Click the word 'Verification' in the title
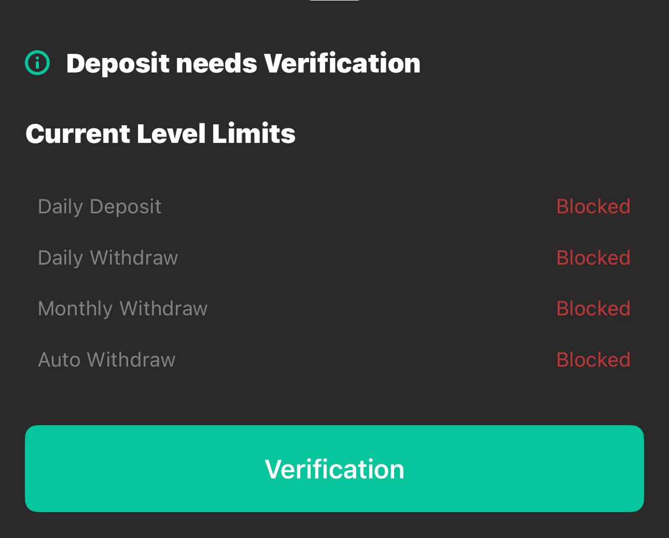Image resolution: width=669 pixels, height=538 pixels. 342,63
